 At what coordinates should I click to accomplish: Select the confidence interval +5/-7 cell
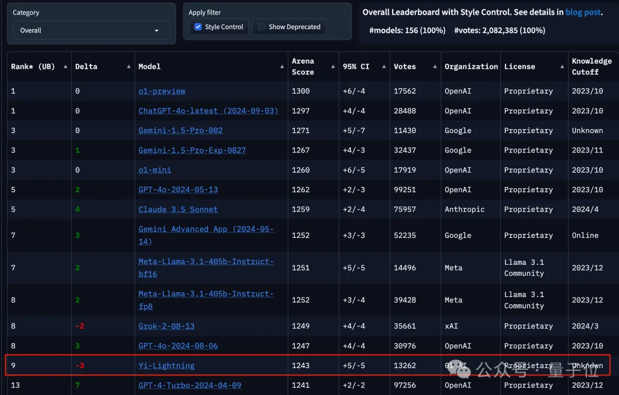(354, 131)
